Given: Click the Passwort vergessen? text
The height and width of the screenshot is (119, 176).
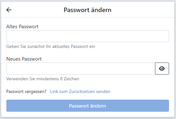Looking at the screenshot, I should point(26,92).
